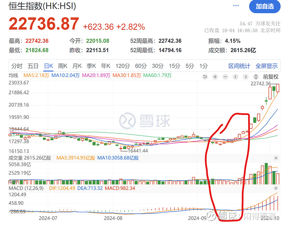Reset the chart view with the undo arrow icon
The width and height of the screenshot is (284, 225).
pyautogui.click(x=205, y=76)
